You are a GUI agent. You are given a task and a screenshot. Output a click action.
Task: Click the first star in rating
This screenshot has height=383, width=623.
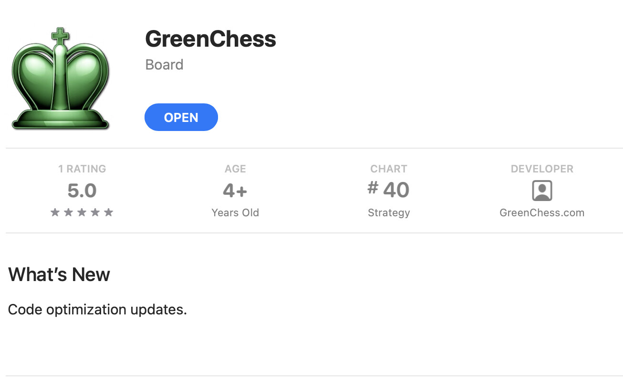click(x=55, y=212)
